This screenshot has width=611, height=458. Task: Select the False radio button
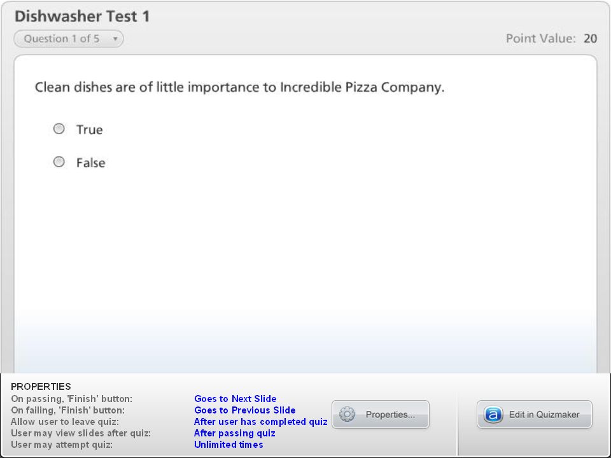[59, 162]
